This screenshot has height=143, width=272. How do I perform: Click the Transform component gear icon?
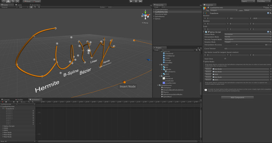pyautogui.click(x=270, y=13)
